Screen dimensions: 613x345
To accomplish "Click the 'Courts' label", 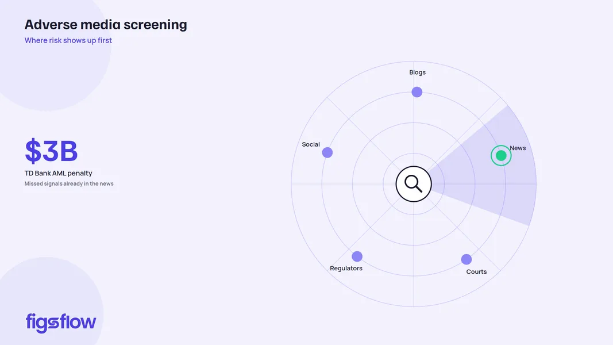I will pos(477,272).
